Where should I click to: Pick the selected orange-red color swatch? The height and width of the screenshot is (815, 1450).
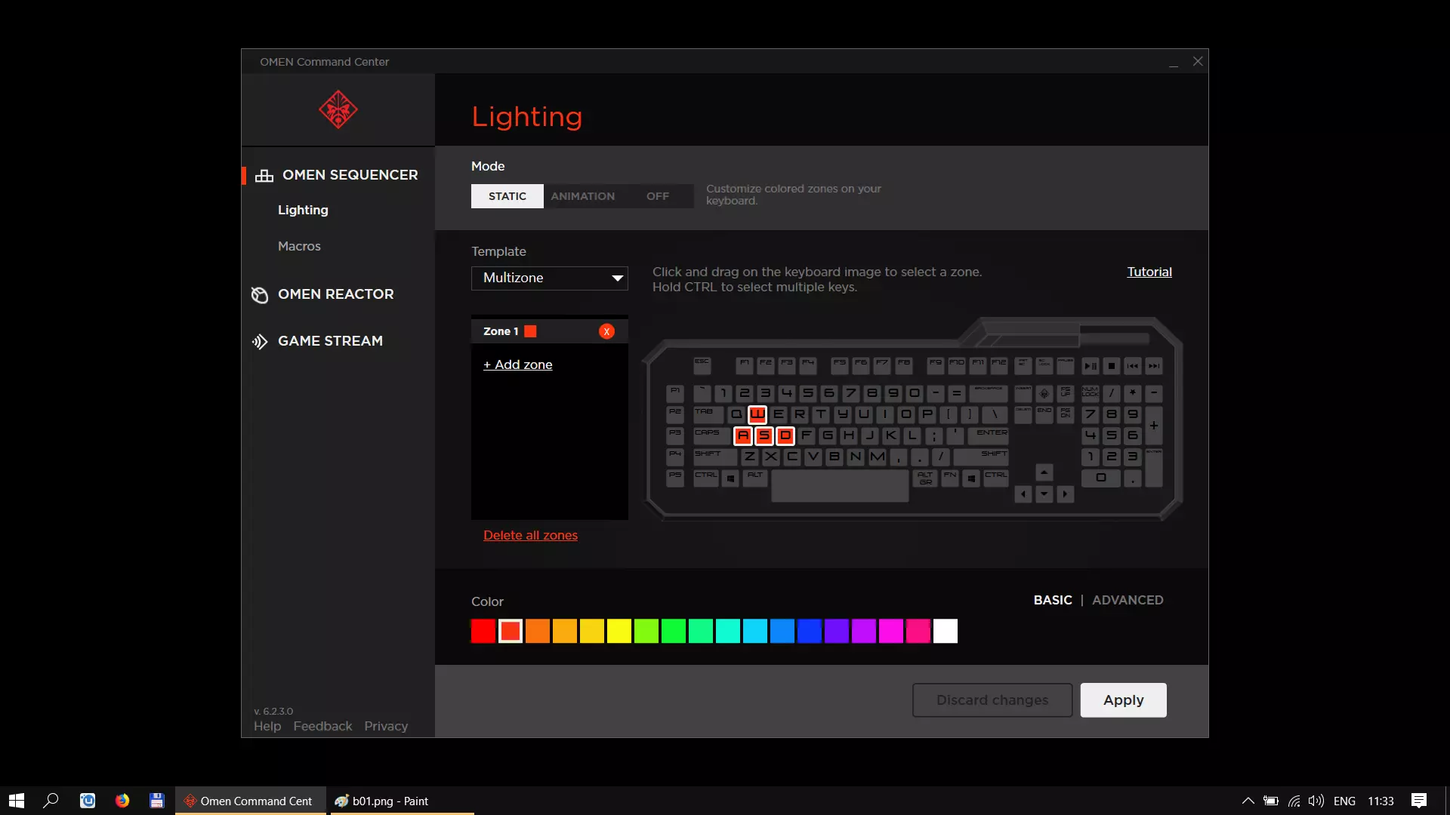tap(511, 631)
